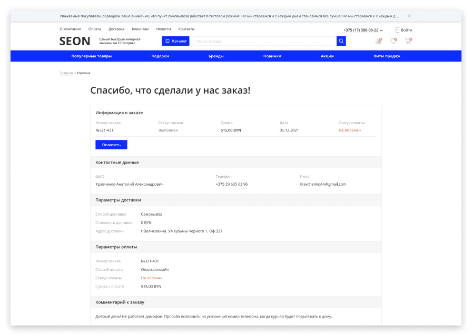The height and width of the screenshot is (336, 472).
Task: Open Доставка top link
Action: point(116,29)
